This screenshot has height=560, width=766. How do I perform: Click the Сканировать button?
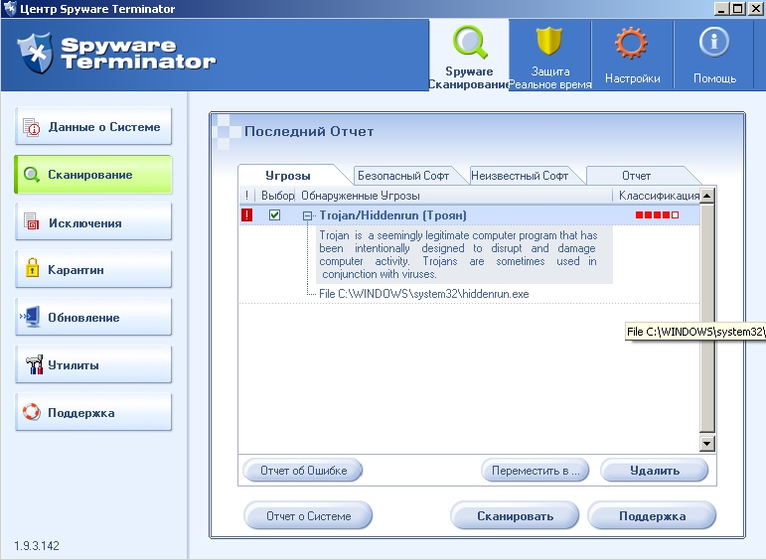(515, 515)
